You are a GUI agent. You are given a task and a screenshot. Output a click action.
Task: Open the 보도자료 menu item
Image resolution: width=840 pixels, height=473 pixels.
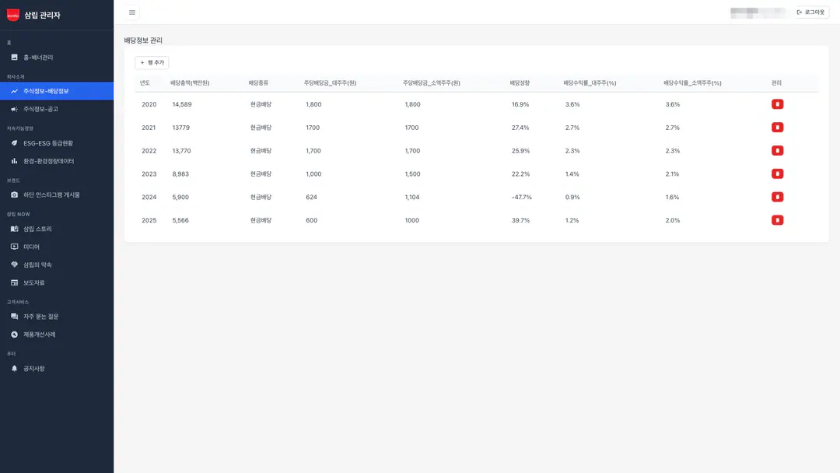point(57,282)
